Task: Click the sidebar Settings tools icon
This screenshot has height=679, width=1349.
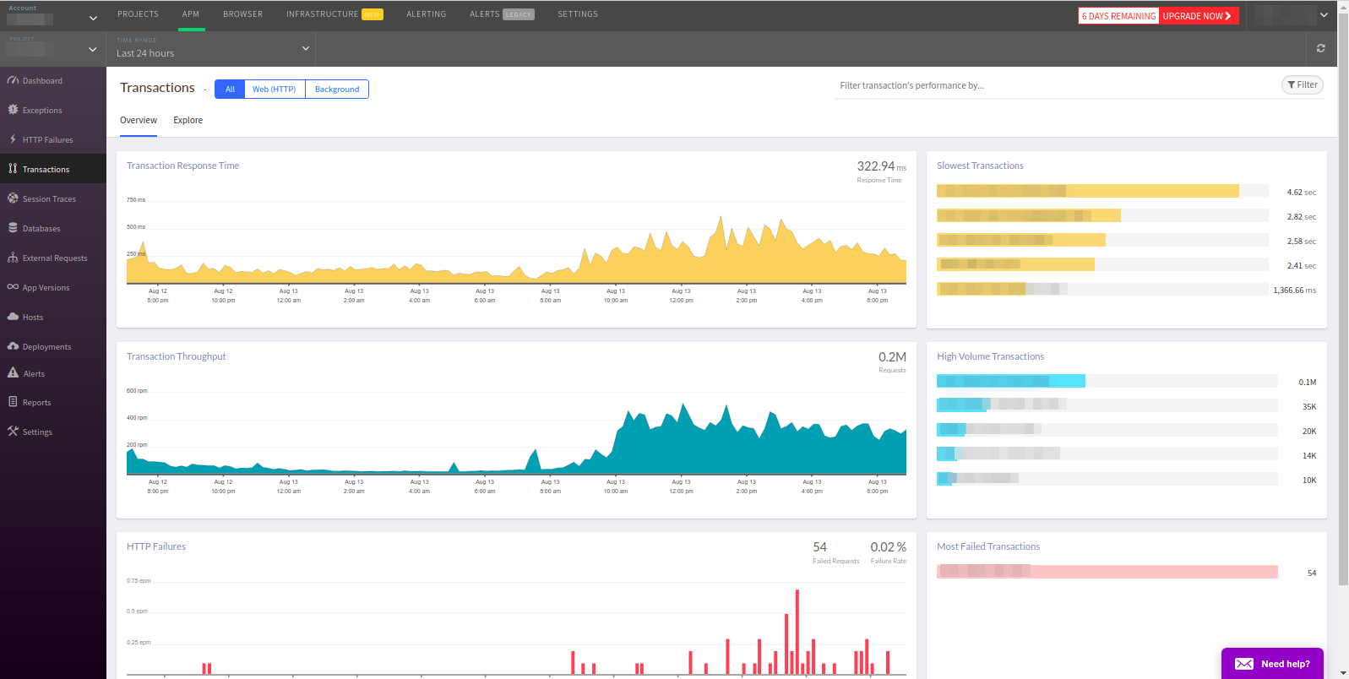Action: coord(13,432)
